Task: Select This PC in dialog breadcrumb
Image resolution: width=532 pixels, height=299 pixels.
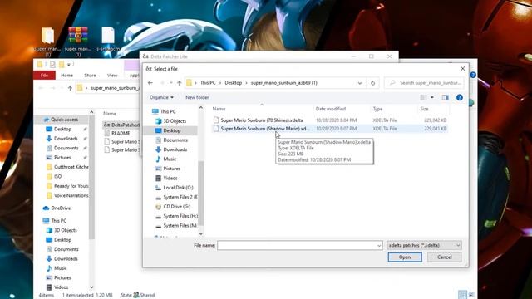Action: [208, 83]
